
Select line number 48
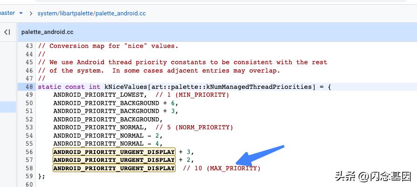tap(29, 87)
